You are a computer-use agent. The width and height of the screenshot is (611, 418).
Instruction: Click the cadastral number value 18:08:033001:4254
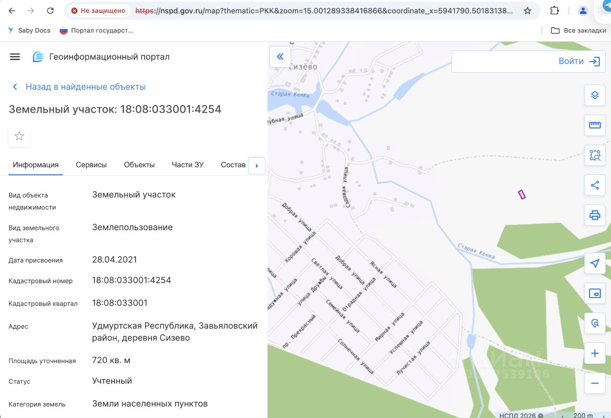click(132, 280)
